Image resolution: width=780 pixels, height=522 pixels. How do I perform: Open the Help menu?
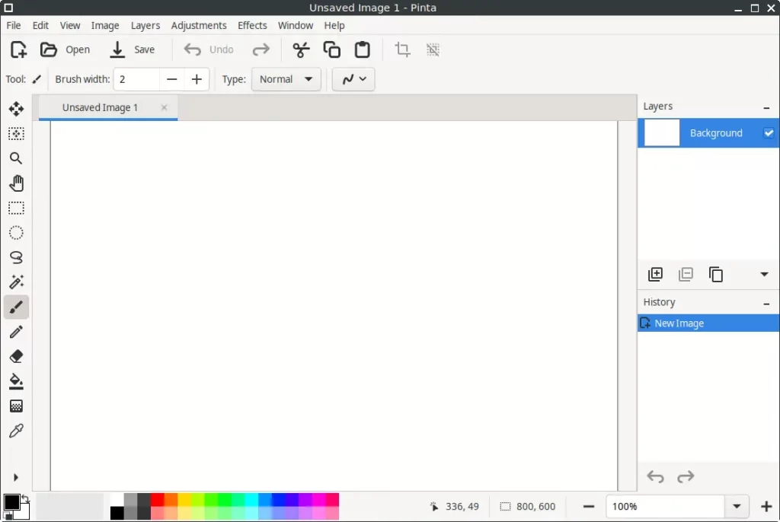[334, 25]
